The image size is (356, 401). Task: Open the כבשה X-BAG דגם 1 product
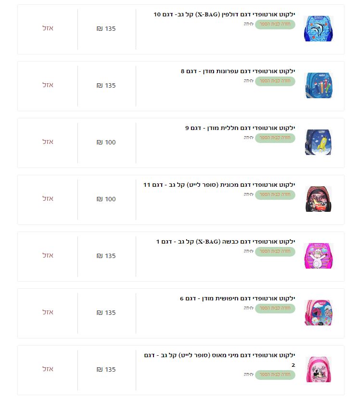226,242
